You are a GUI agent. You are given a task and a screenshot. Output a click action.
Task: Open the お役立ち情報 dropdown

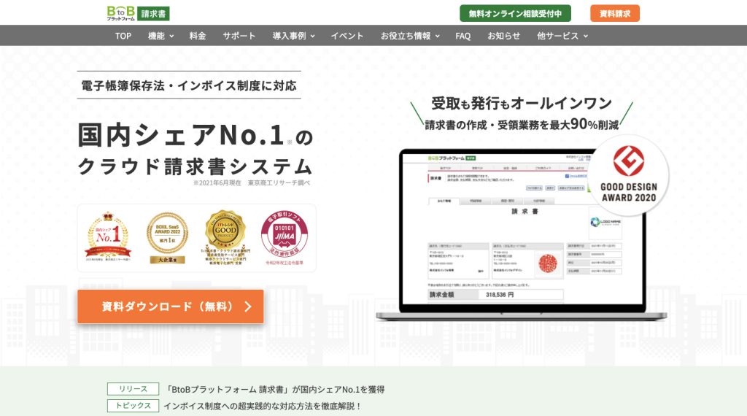[410, 36]
